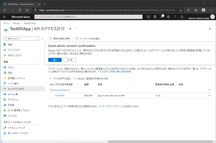The height and width of the screenshot is (143, 216).
Task: Open the browser settings and more menu
Action: pos(211,10)
